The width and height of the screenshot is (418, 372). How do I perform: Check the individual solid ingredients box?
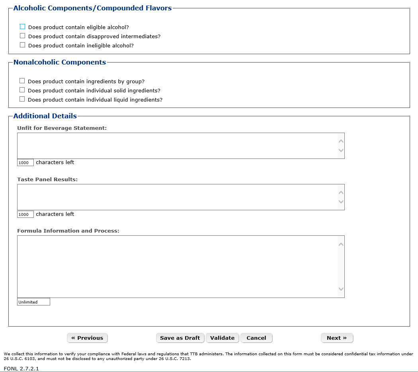tap(22, 90)
